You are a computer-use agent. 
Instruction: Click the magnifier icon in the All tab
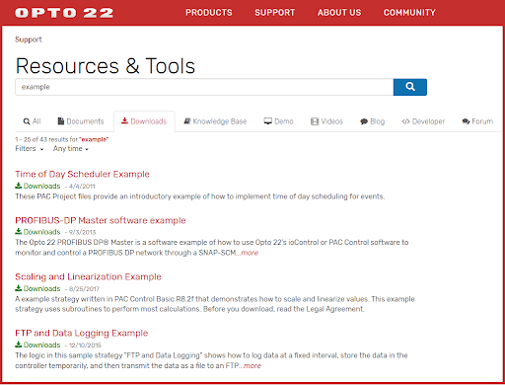coord(27,121)
